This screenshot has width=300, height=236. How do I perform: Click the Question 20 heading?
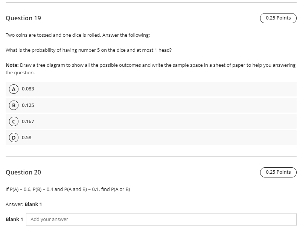[x=23, y=172]
